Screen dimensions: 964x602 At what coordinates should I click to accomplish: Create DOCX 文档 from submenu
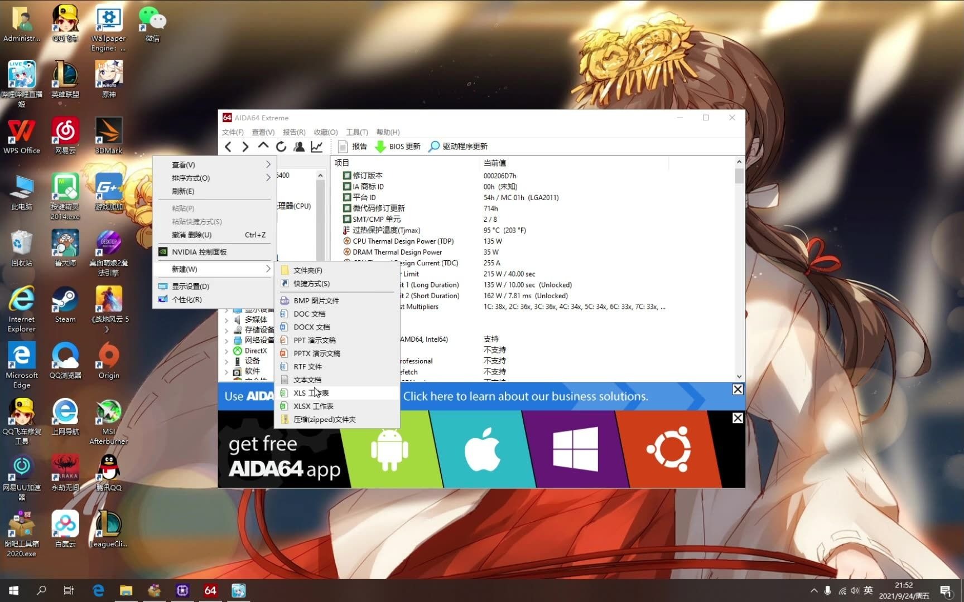click(x=338, y=327)
